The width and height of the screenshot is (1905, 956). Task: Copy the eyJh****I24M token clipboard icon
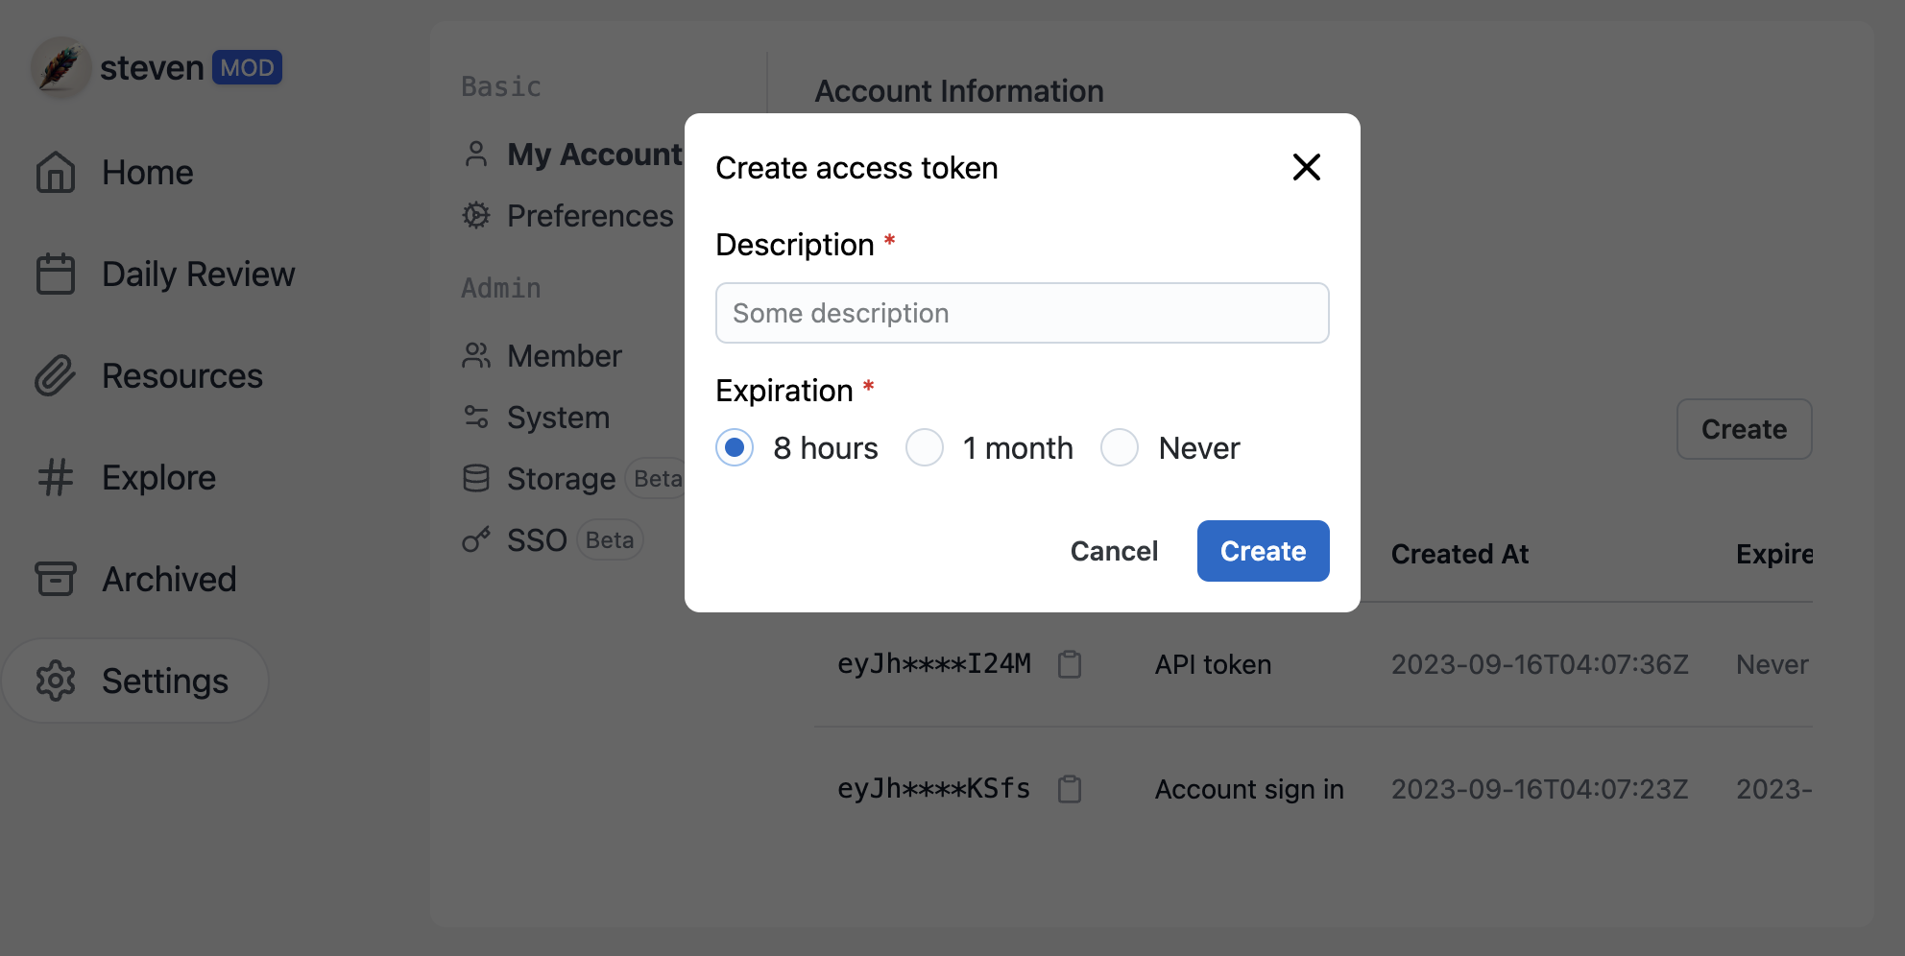pos(1069,664)
